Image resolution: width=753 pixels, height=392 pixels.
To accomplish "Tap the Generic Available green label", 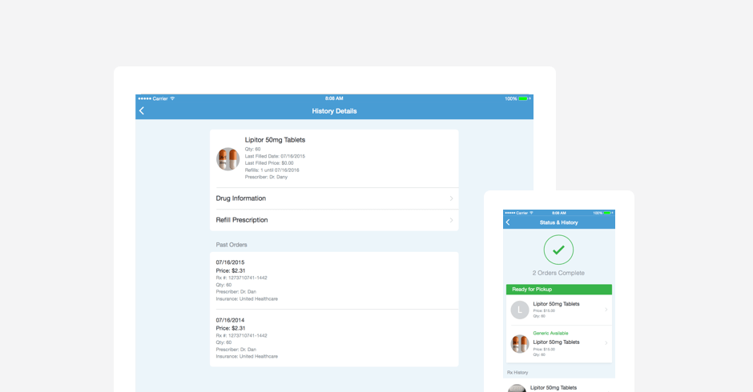I will [550, 333].
